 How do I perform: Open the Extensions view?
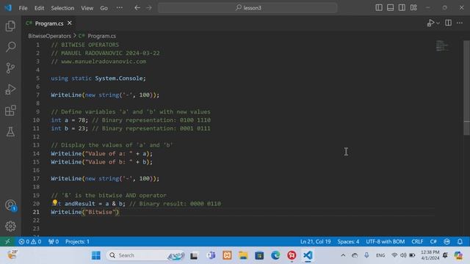tap(10, 111)
